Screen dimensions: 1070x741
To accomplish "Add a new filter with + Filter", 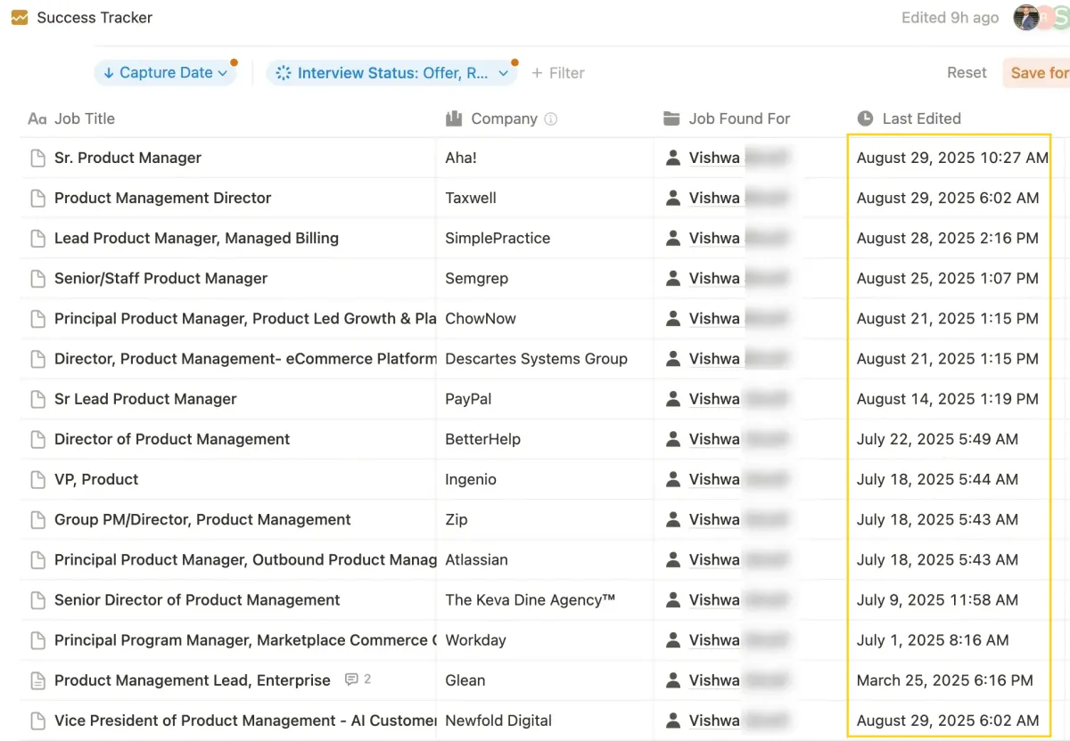I will [x=558, y=73].
